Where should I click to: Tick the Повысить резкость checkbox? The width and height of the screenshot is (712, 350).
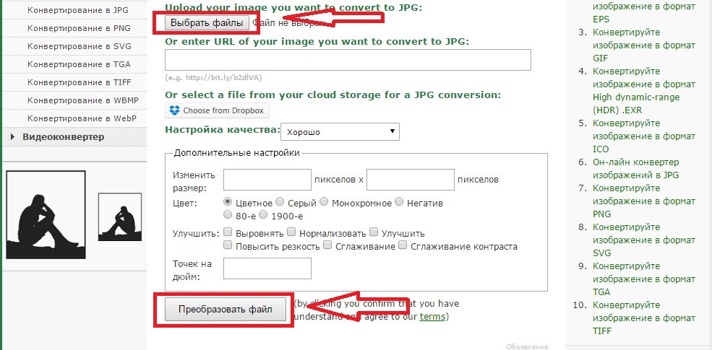point(228,246)
